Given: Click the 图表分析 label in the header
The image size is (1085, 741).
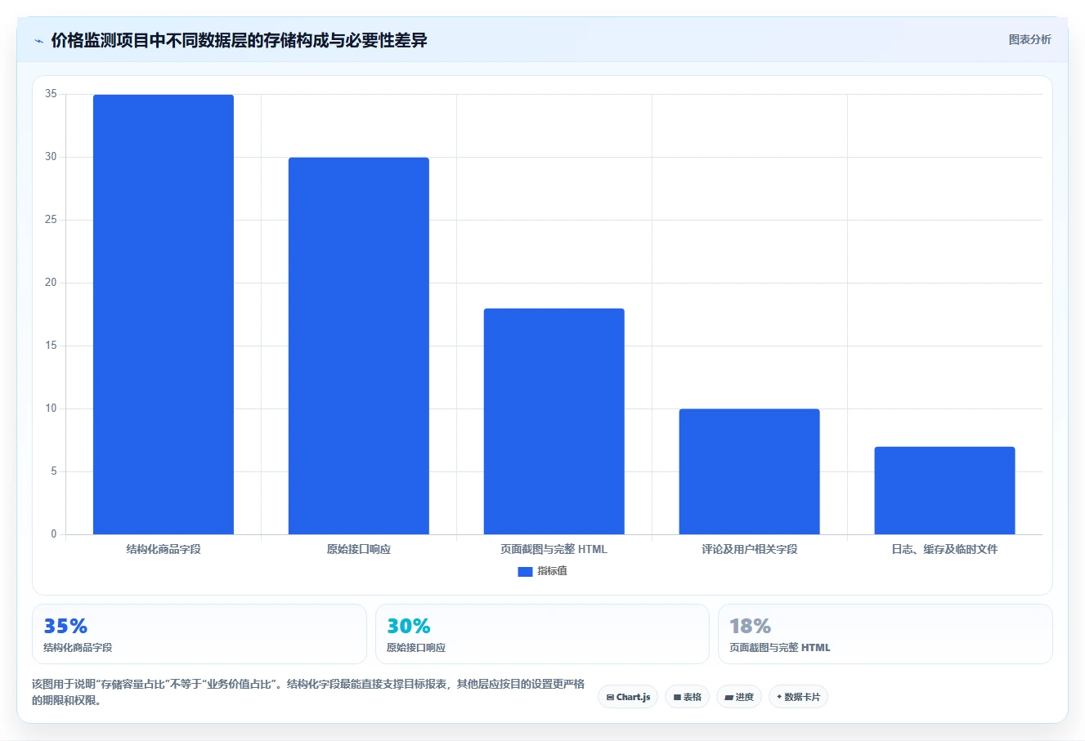Looking at the screenshot, I should pos(1029,39).
